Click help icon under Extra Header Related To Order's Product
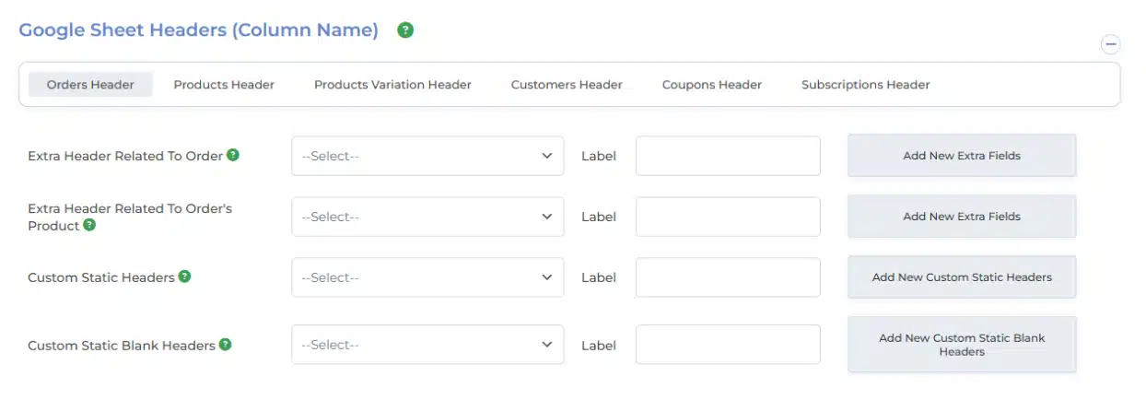This screenshot has height=400, width=1146. 89,225
